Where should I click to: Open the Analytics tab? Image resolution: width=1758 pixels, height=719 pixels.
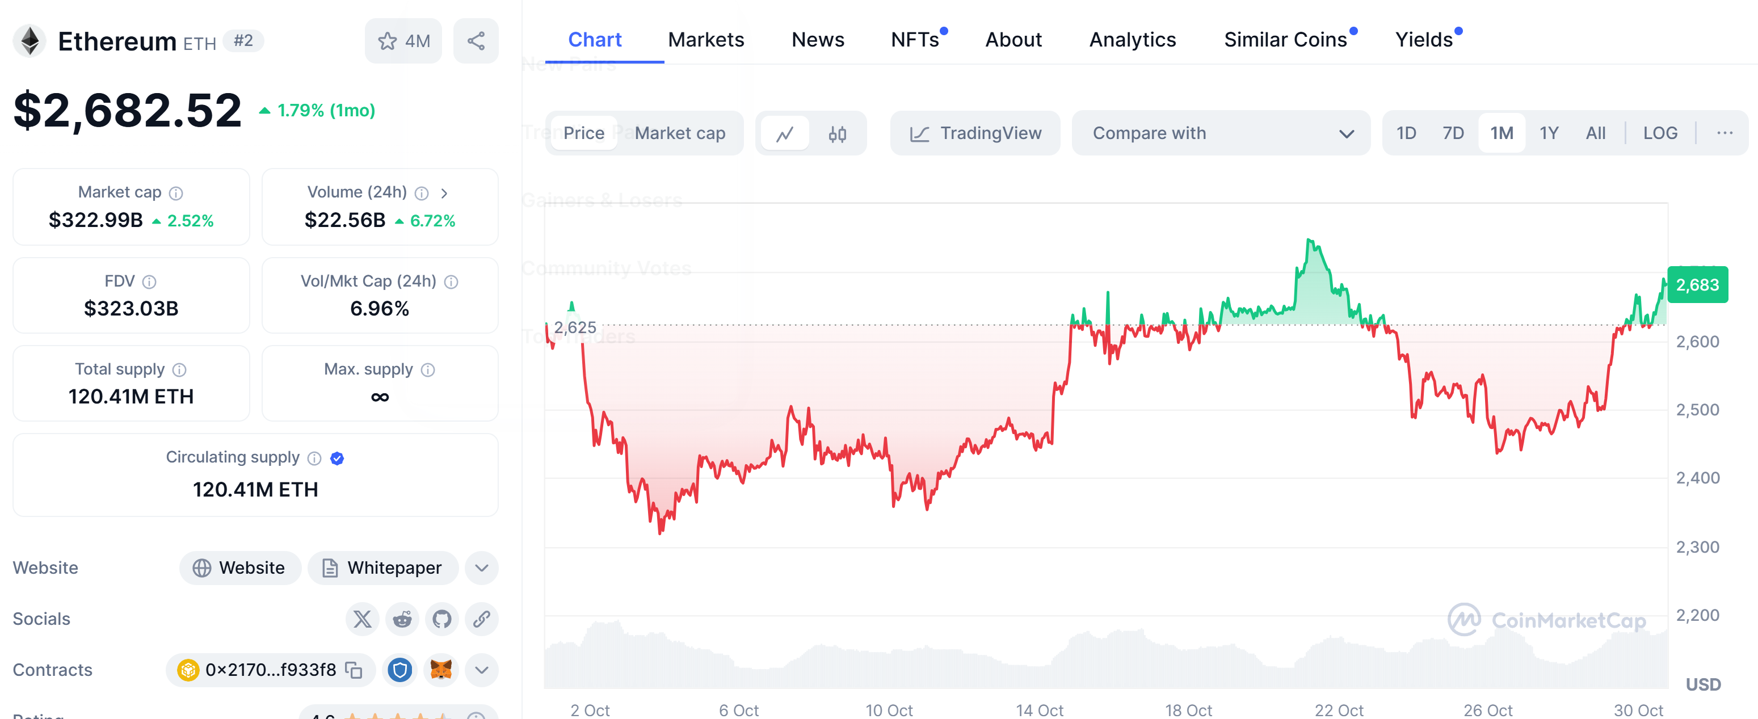[x=1132, y=40]
